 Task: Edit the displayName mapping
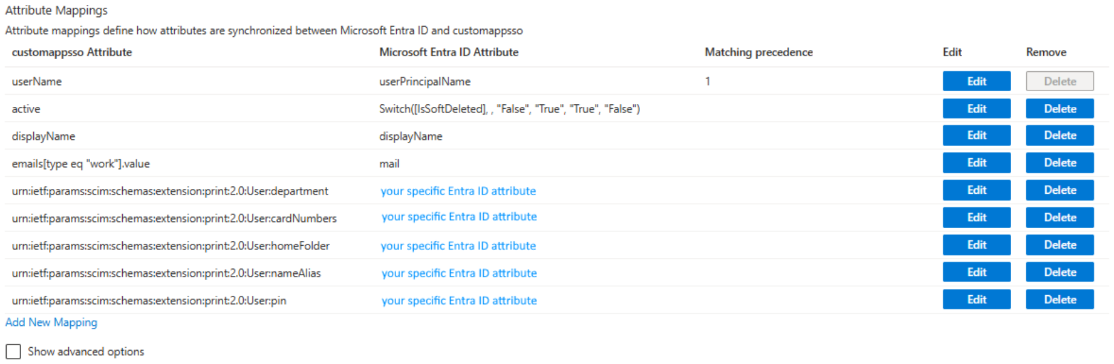(976, 135)
